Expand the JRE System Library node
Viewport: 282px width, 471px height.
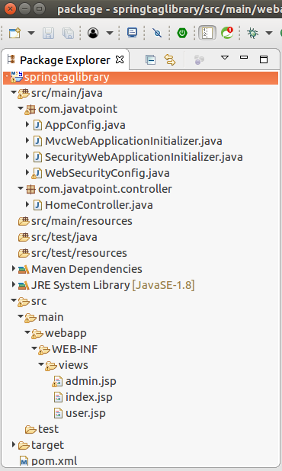[14, 284]
